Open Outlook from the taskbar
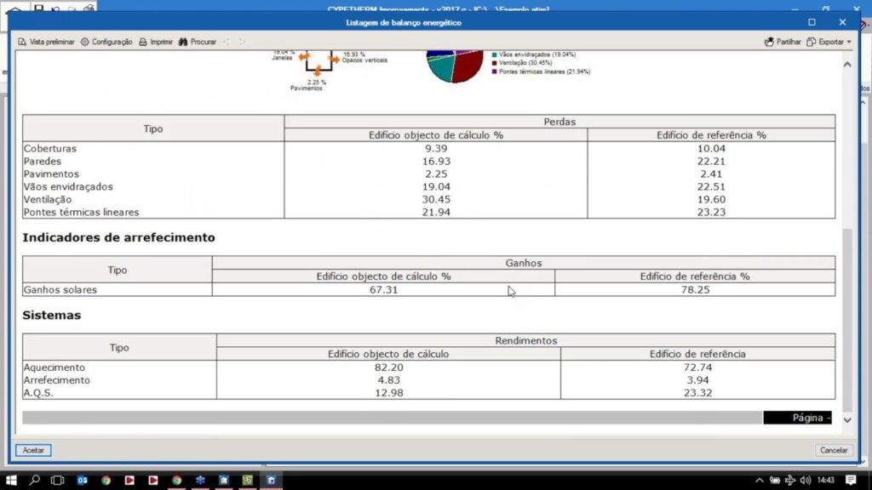This screenshot has width=872, height=490. tap(83, 481)
